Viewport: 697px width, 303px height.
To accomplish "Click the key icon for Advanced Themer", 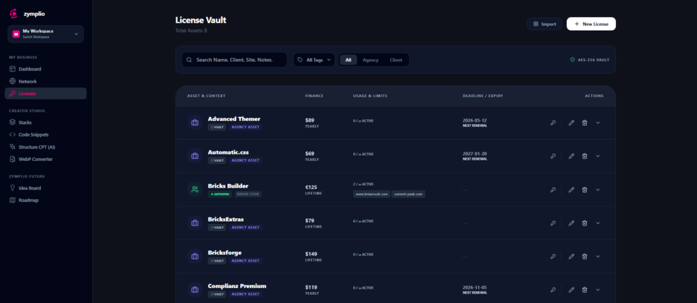I will (553, 123).
